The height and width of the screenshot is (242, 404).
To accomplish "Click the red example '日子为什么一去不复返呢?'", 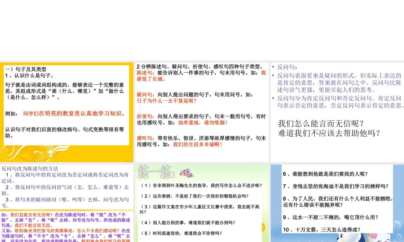I will pyautogui.click(x=167, y=101).
